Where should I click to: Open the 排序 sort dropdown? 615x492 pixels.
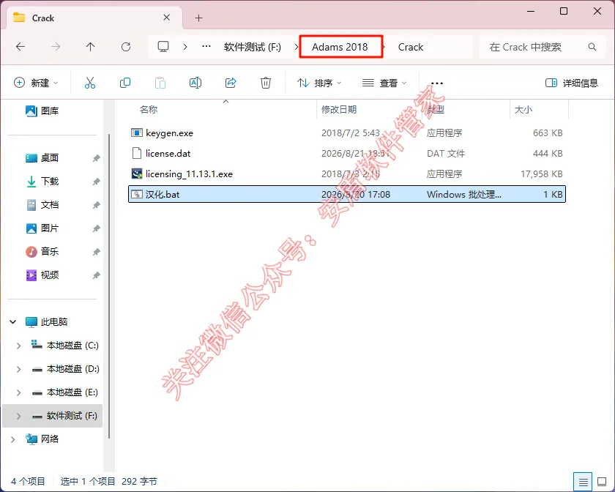(x=319, y=83)
